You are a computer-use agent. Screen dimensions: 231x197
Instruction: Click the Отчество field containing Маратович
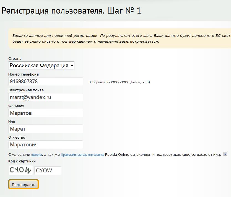pyautogui.click(x=46, y=145)
